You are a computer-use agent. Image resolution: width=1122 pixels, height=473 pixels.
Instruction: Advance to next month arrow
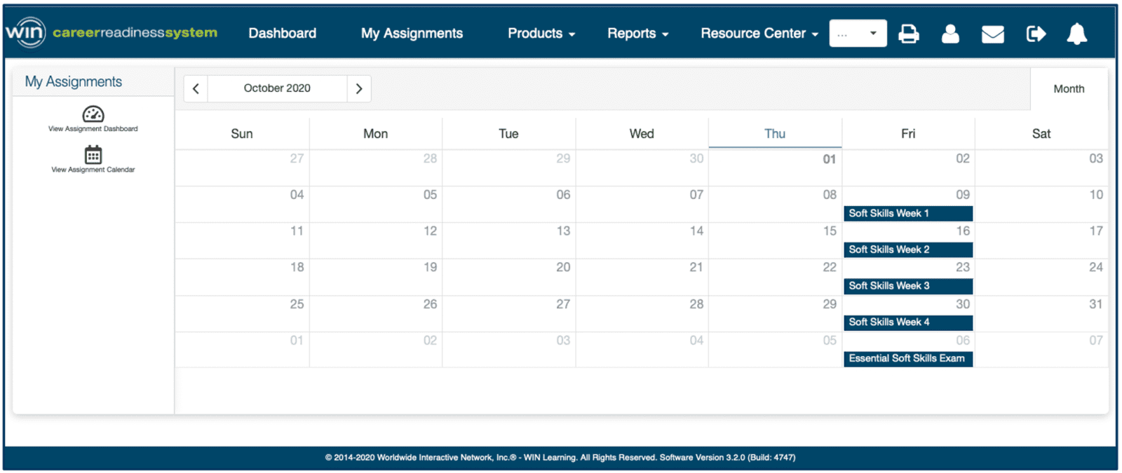359,89
